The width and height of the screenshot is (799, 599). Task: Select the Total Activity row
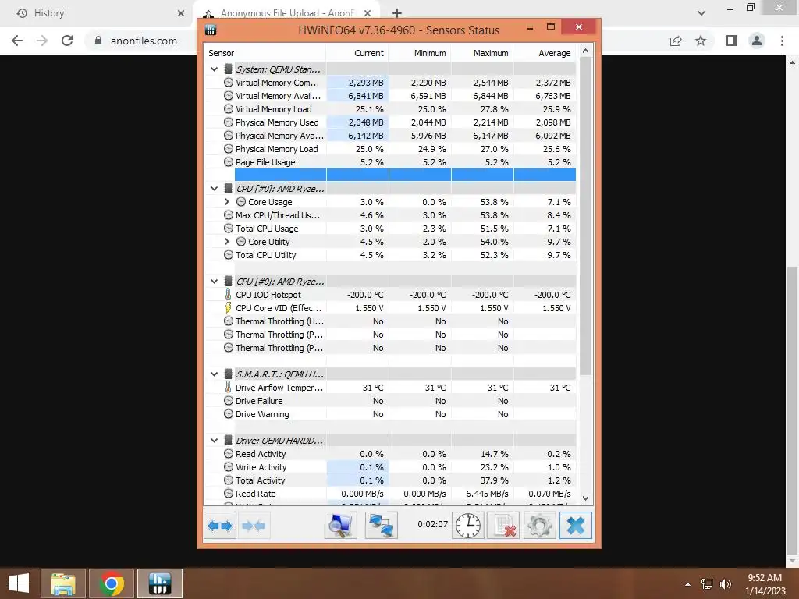[x=390, y=480]
